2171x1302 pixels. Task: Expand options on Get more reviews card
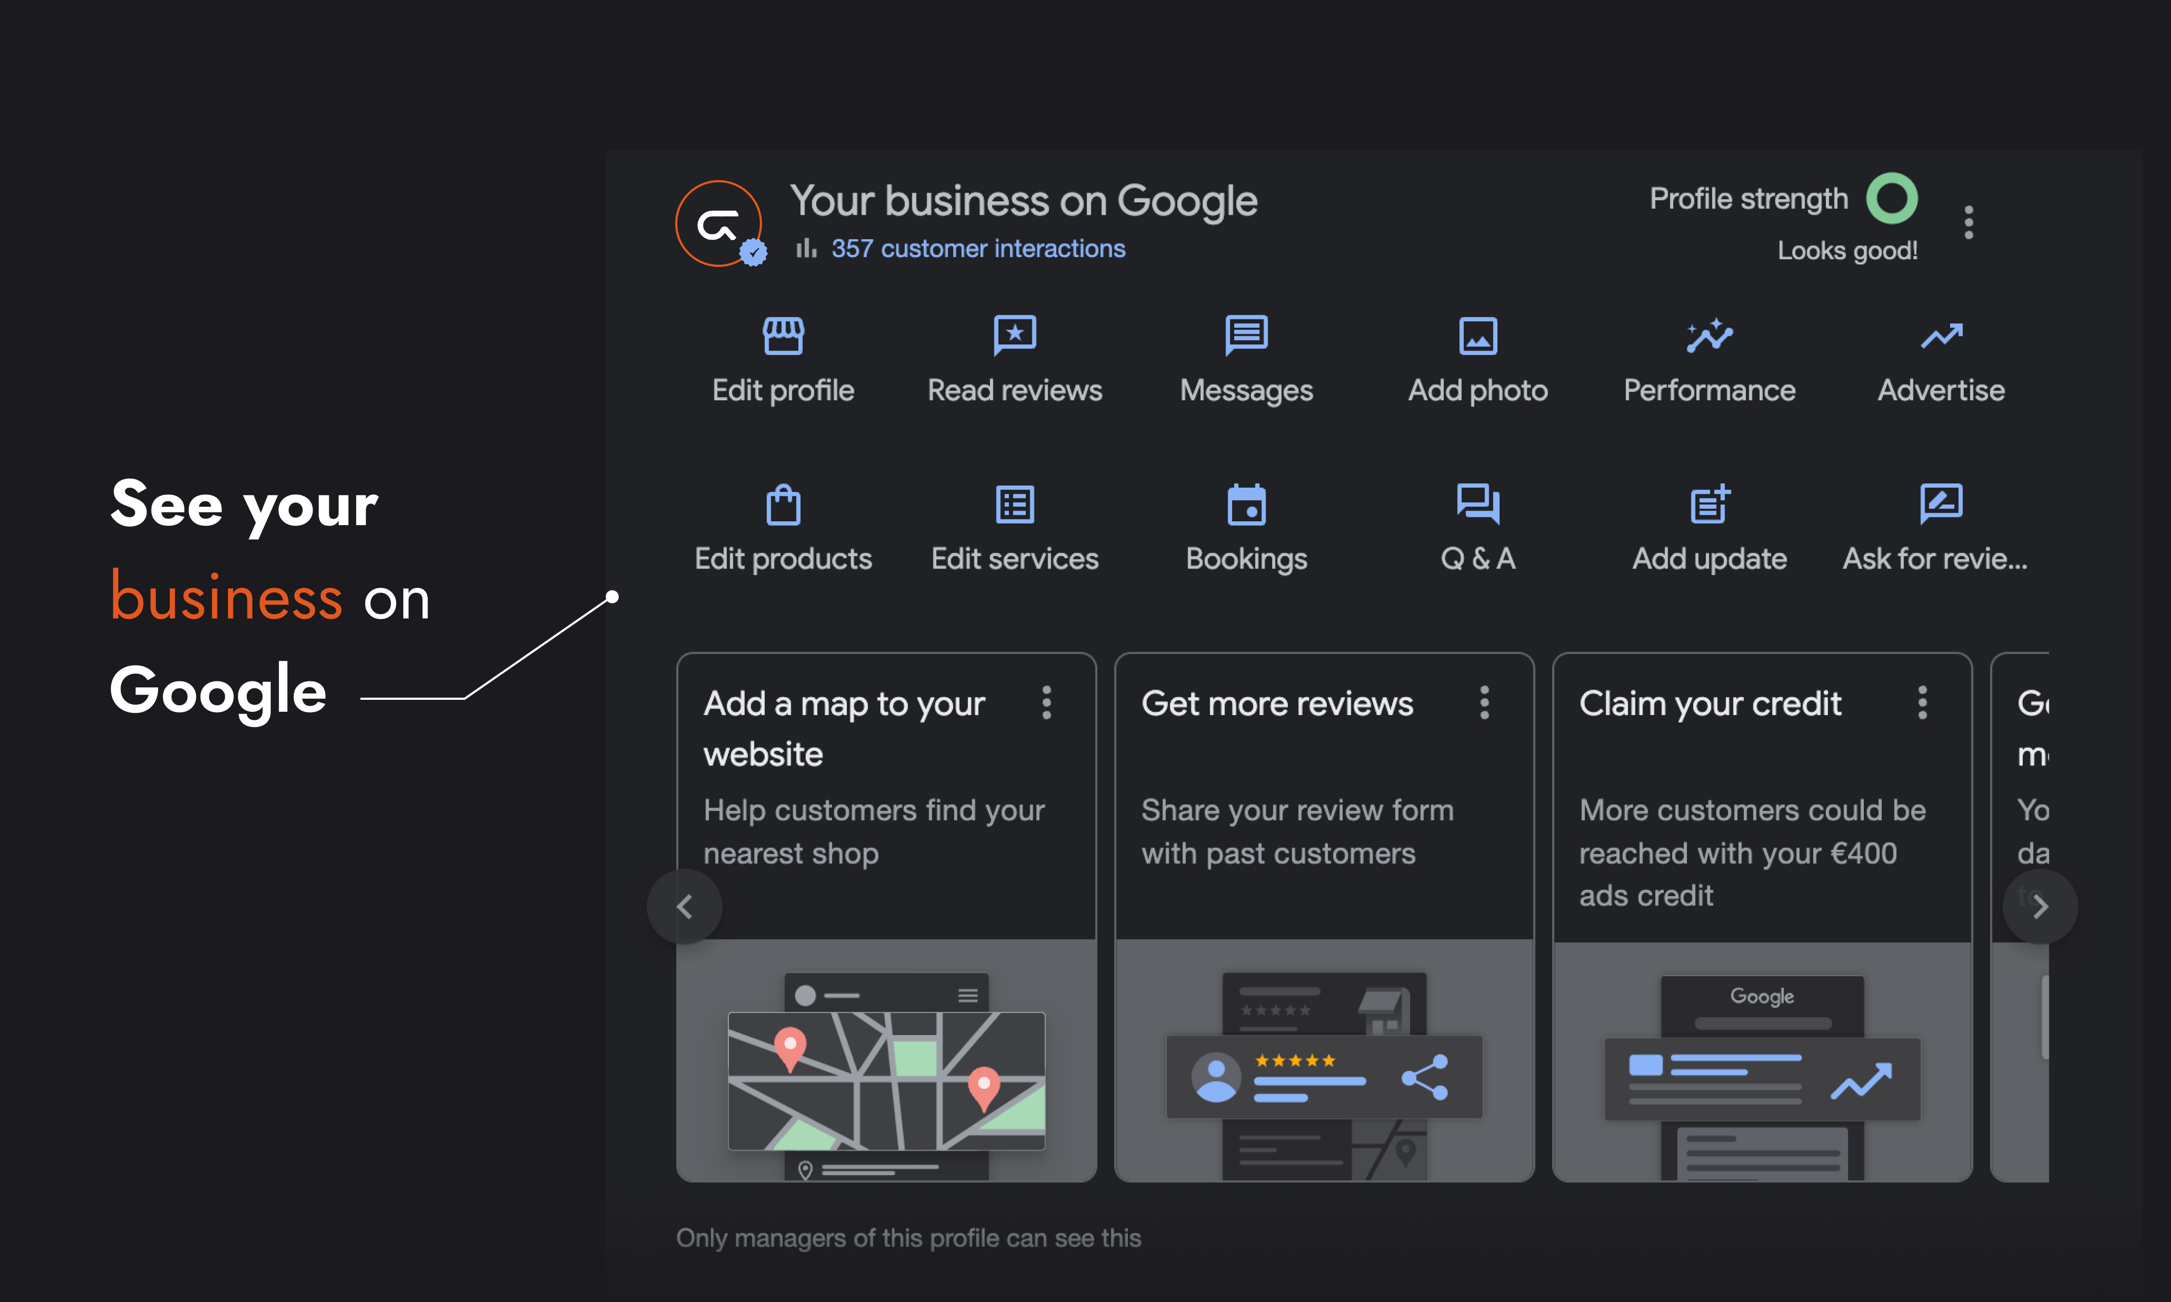(x=1484, y=703)
